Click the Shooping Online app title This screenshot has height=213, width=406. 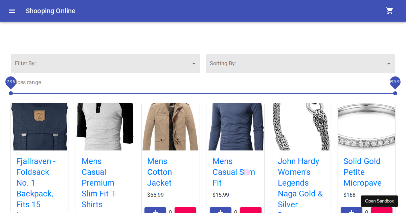tap(50, 11)
